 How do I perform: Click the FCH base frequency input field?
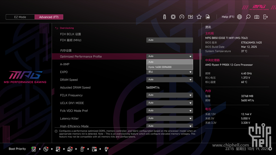tap(170, 40)
